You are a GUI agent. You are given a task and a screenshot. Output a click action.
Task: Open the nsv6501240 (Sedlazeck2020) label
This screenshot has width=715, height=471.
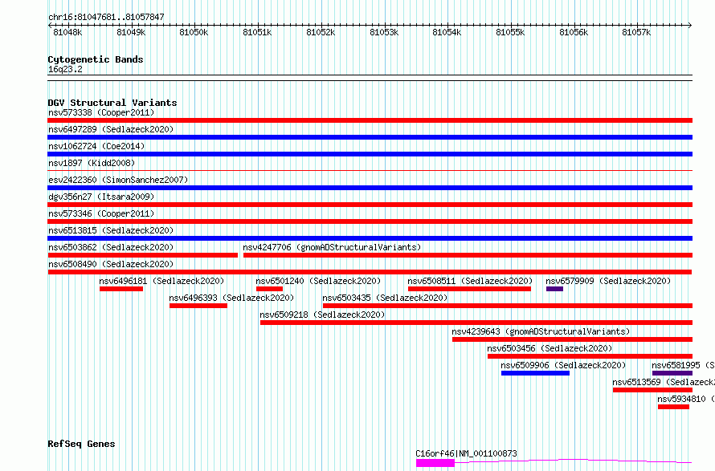[x=318, y=281]
